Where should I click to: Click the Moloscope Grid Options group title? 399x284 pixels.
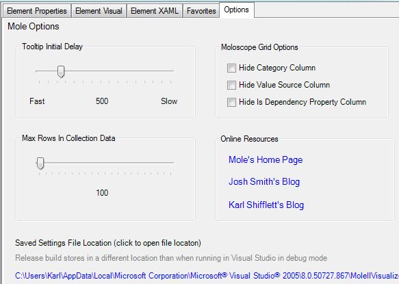click(259, 47)
